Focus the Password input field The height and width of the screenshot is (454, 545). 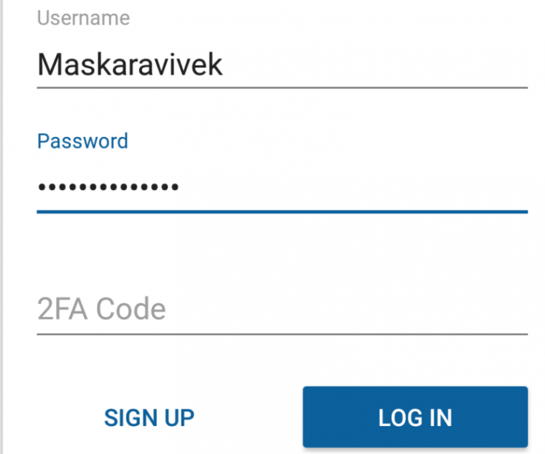(282, 188)
